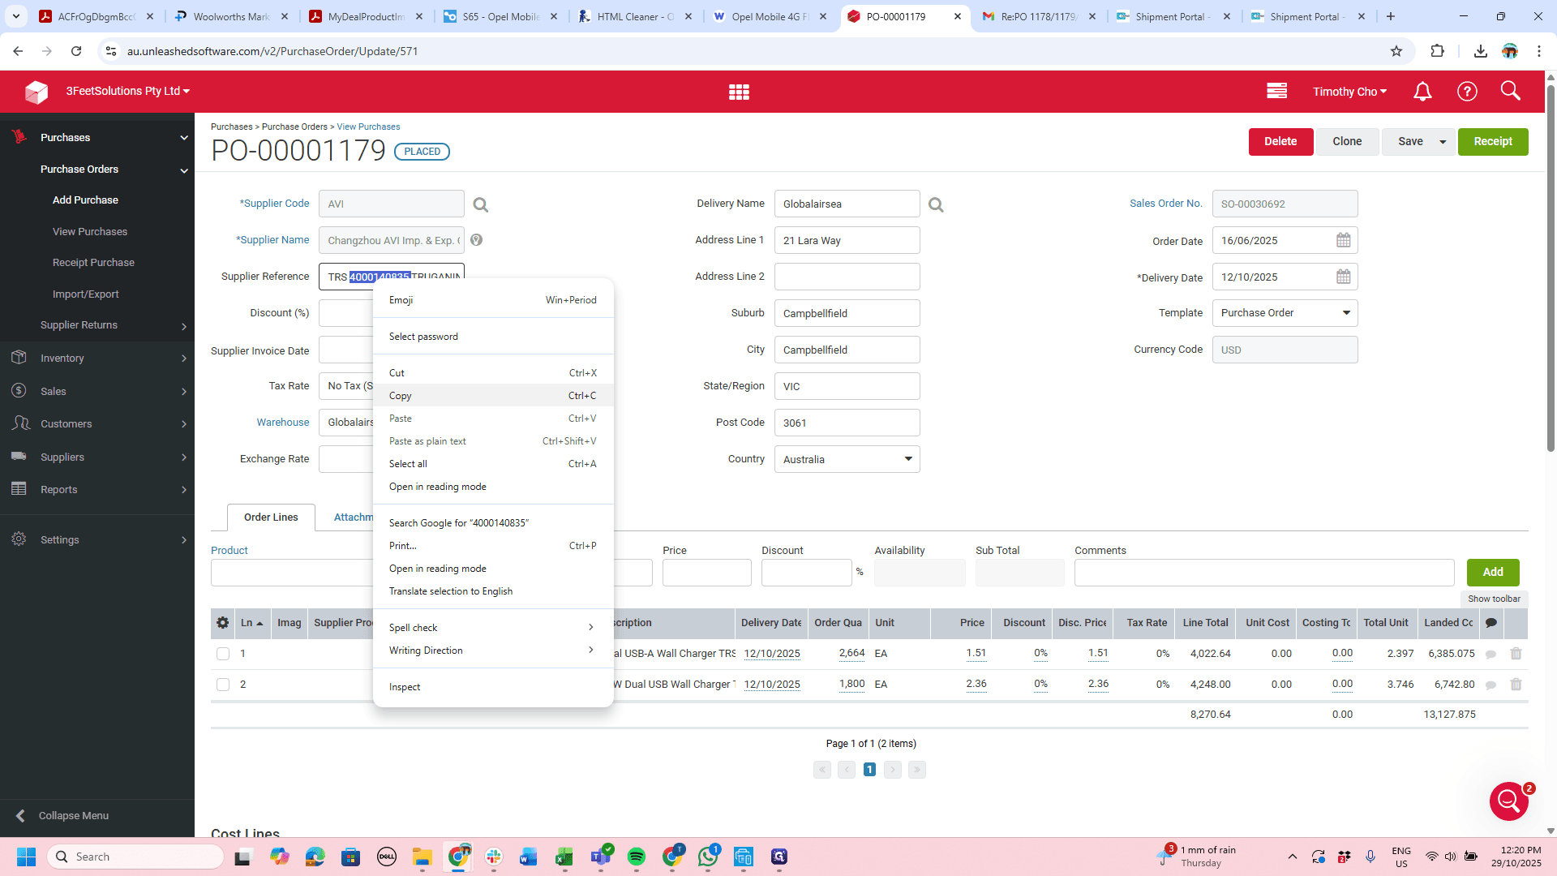The image size is (1557, 876).
Task: Open the 3FeetSolutions Pty Ltd company menu
Action: [x=128, y=91]
